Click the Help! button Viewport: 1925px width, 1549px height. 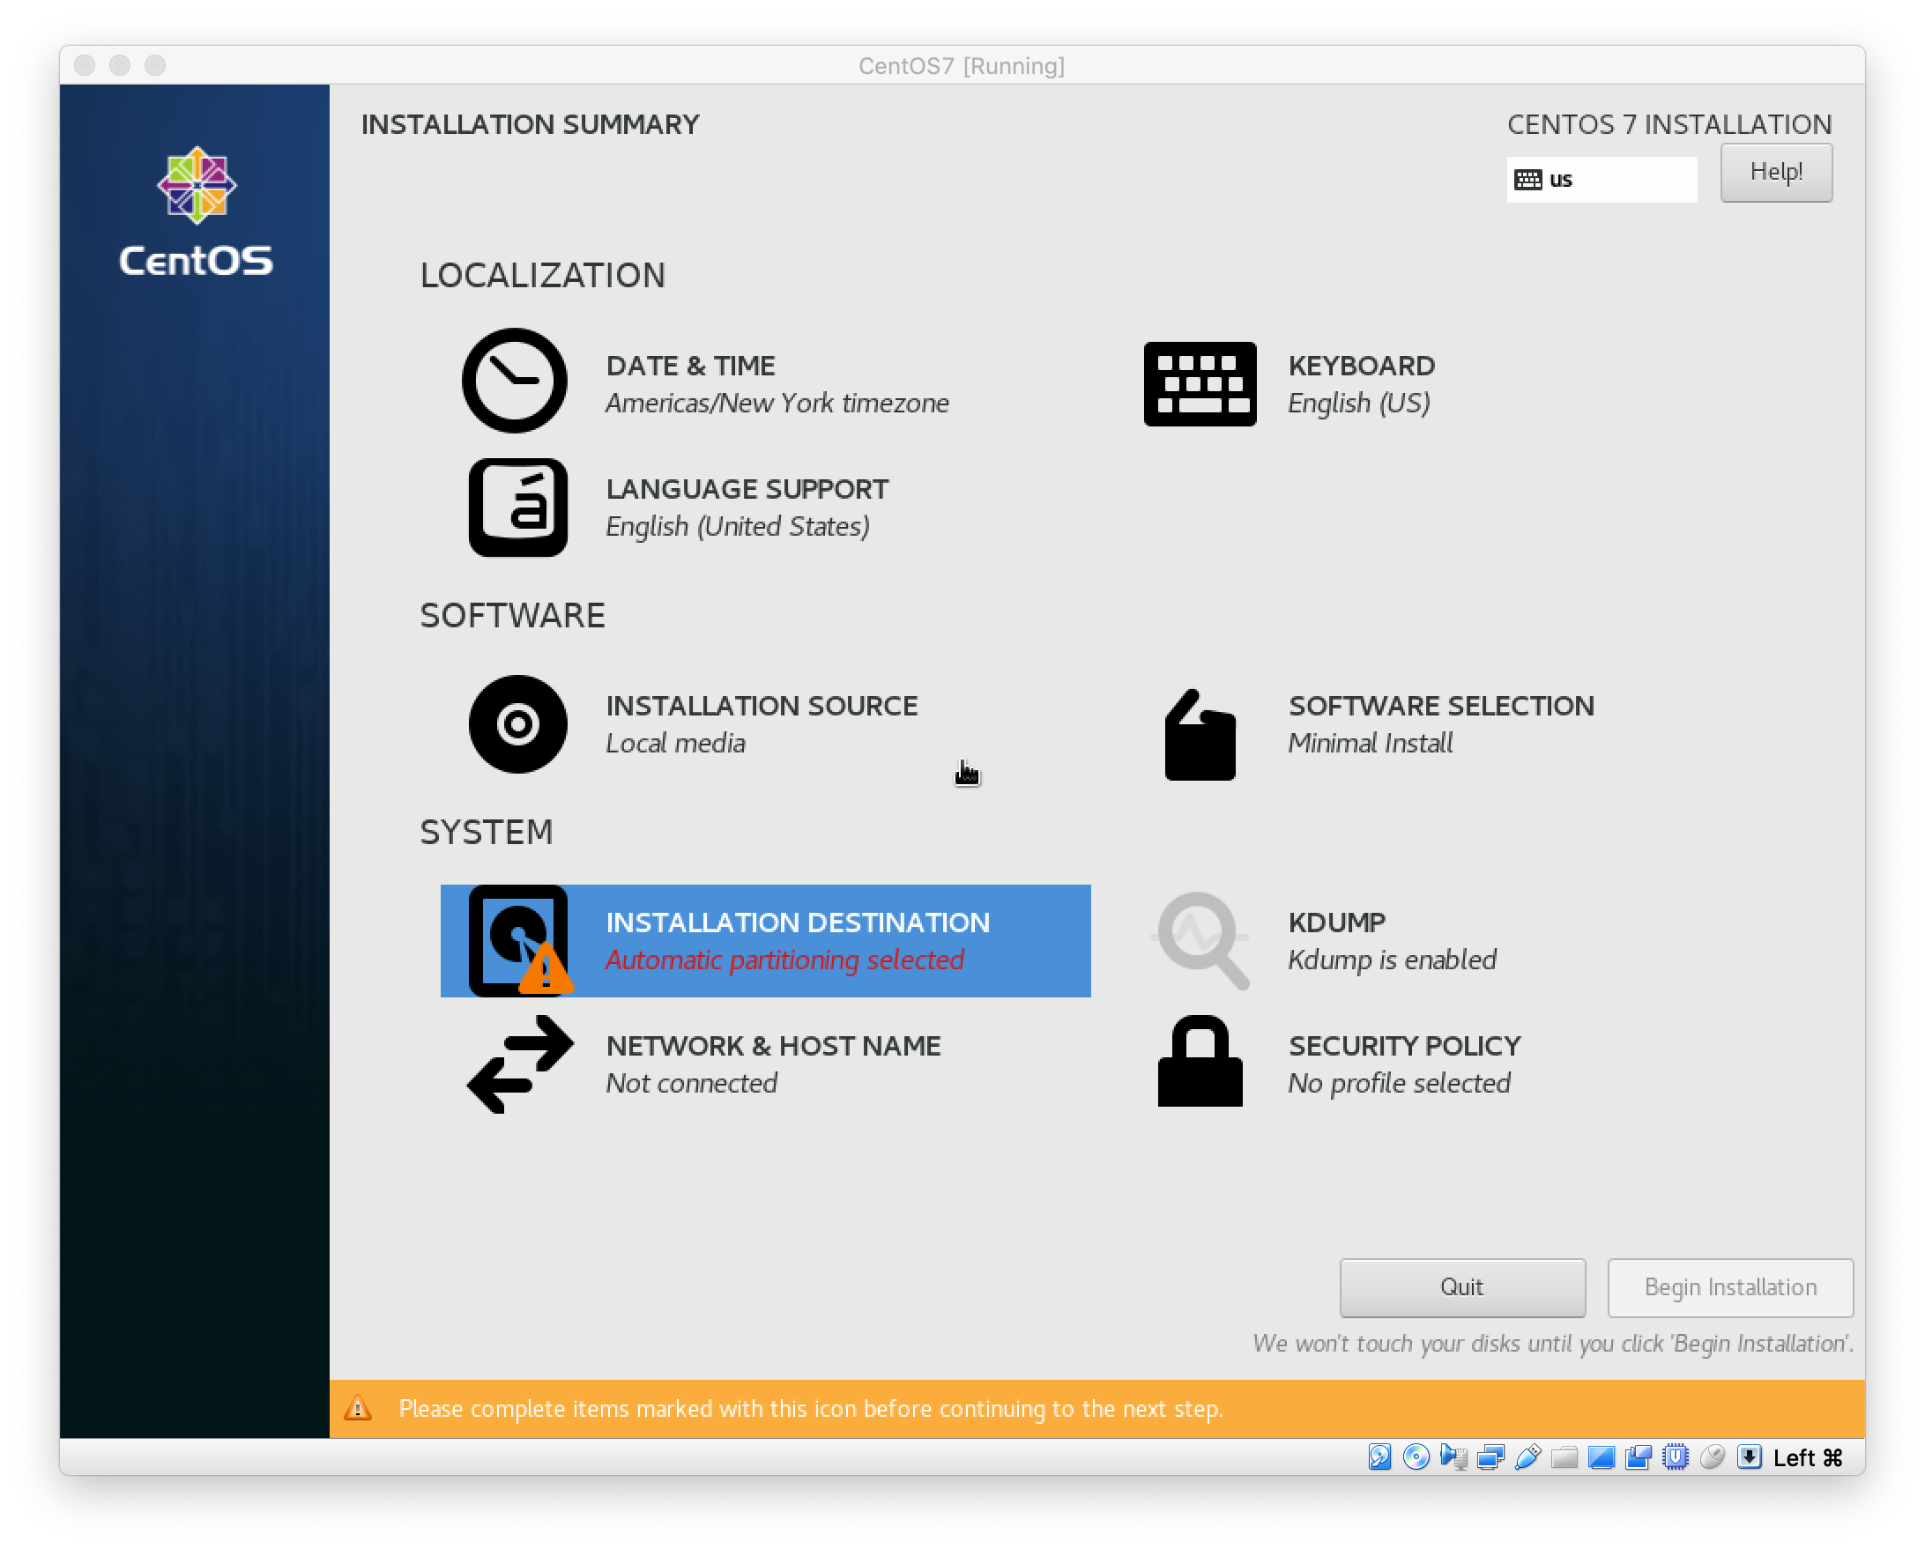point(1775,173)
